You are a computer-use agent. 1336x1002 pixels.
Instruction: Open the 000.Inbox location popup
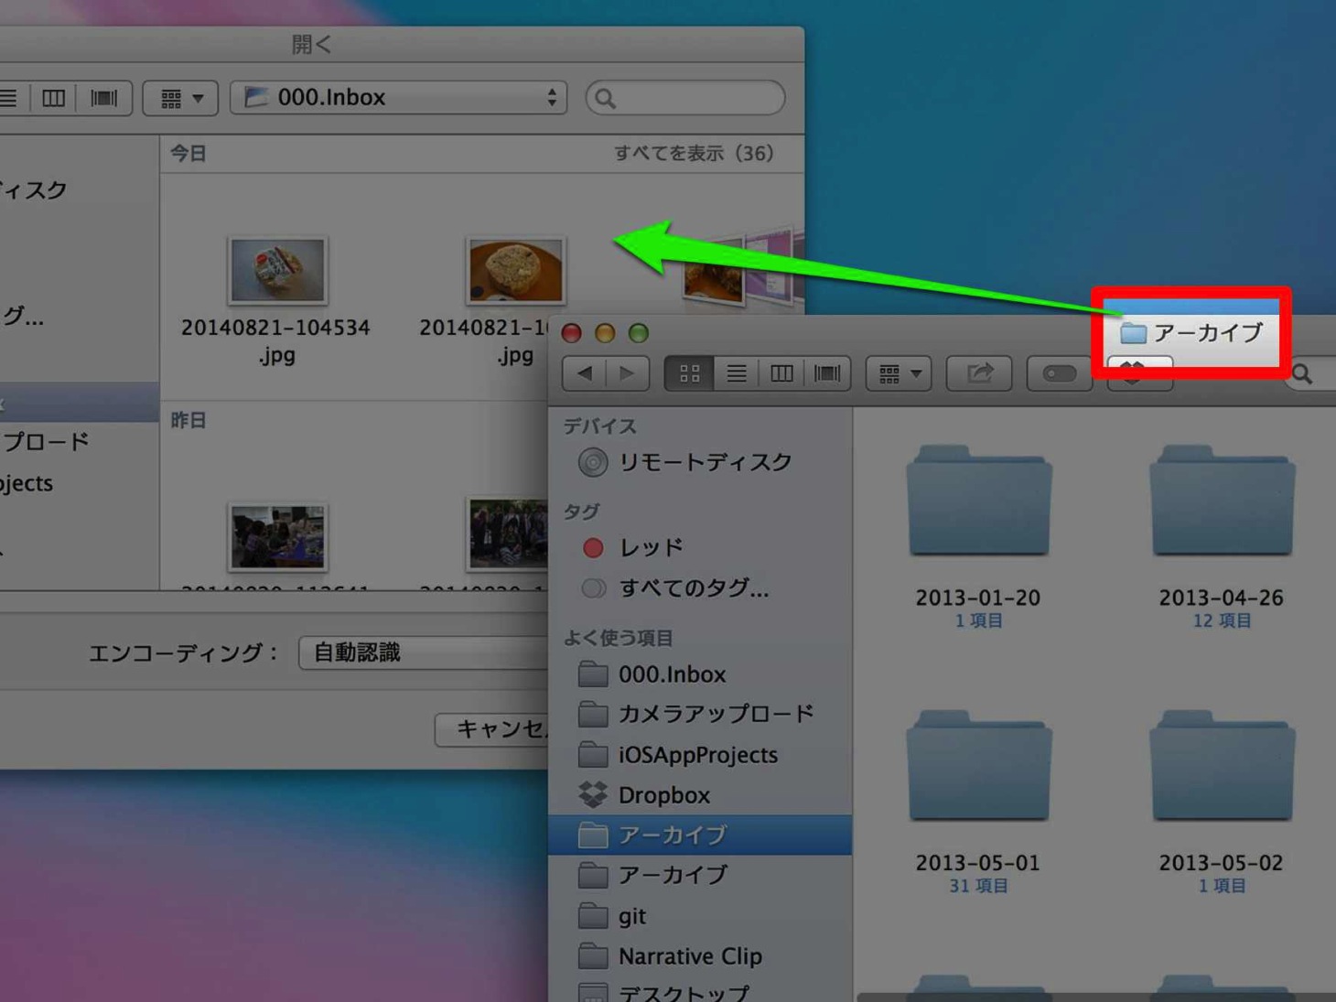pyautogui.click(x=398, y=97)
